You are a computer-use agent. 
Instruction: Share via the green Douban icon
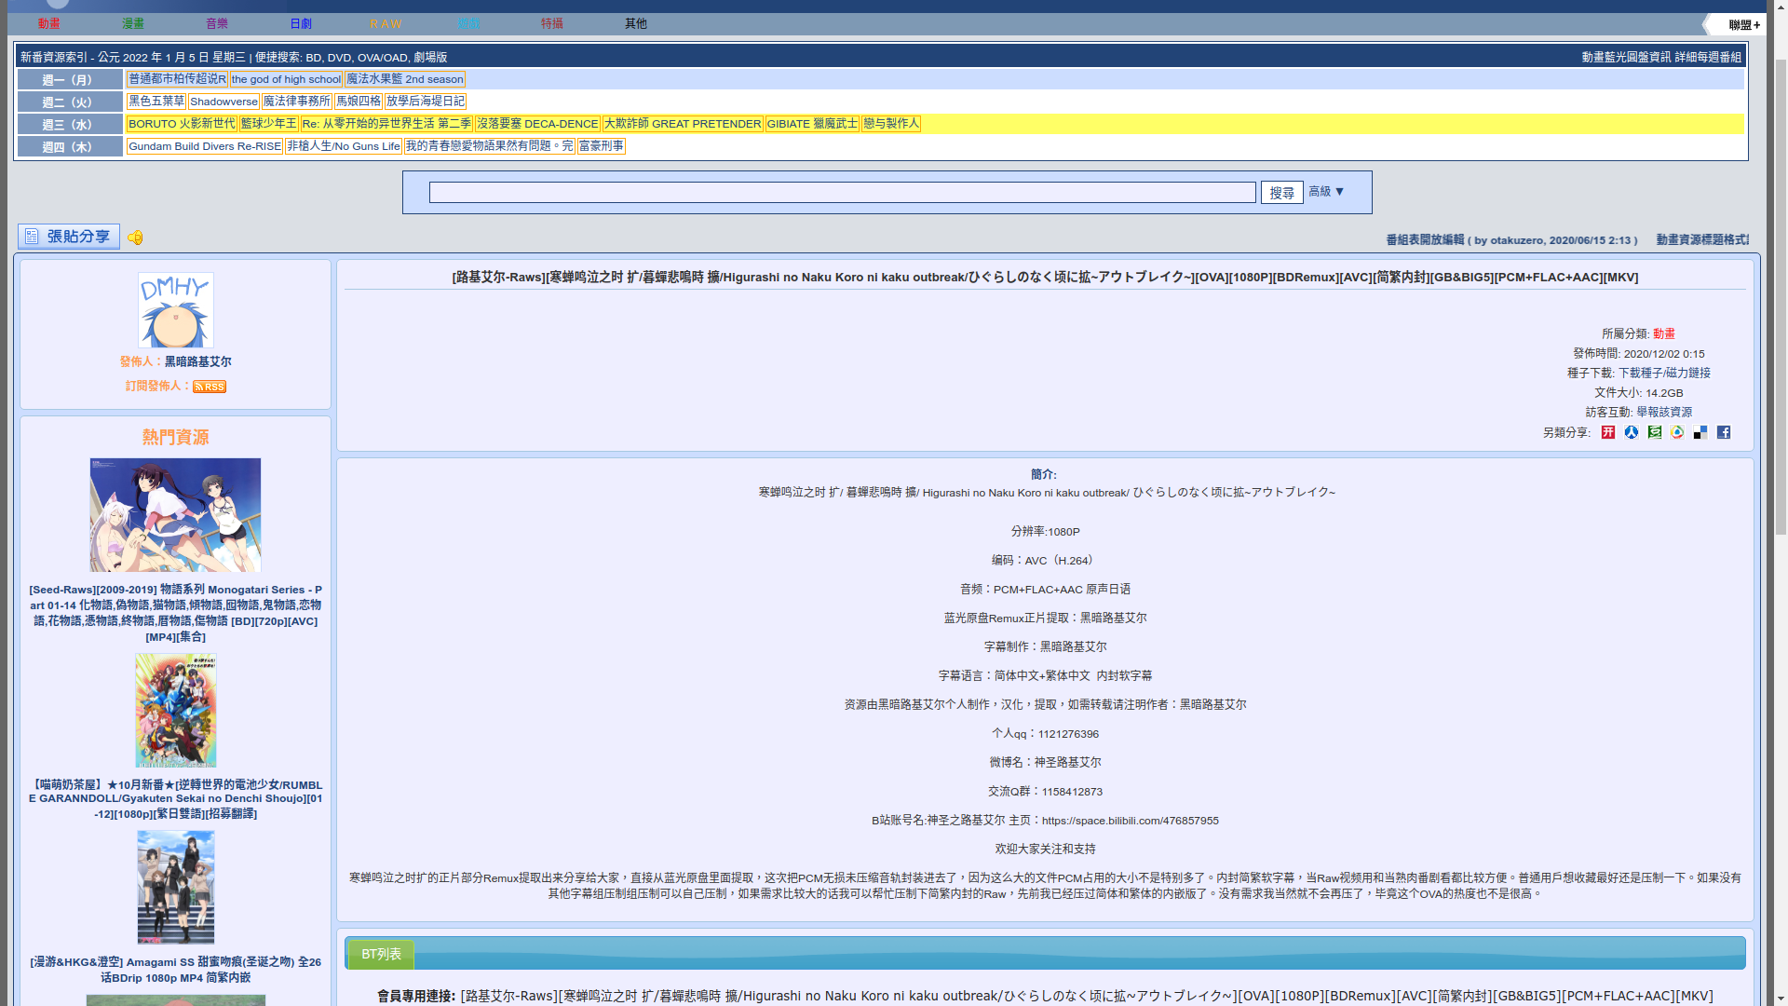(x=1655, y=432)
